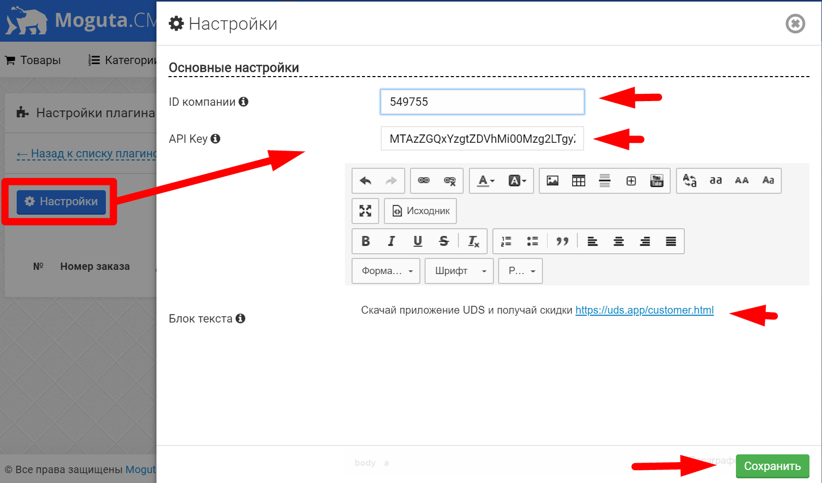Click the info icon beside ID компании

[244, 102]
